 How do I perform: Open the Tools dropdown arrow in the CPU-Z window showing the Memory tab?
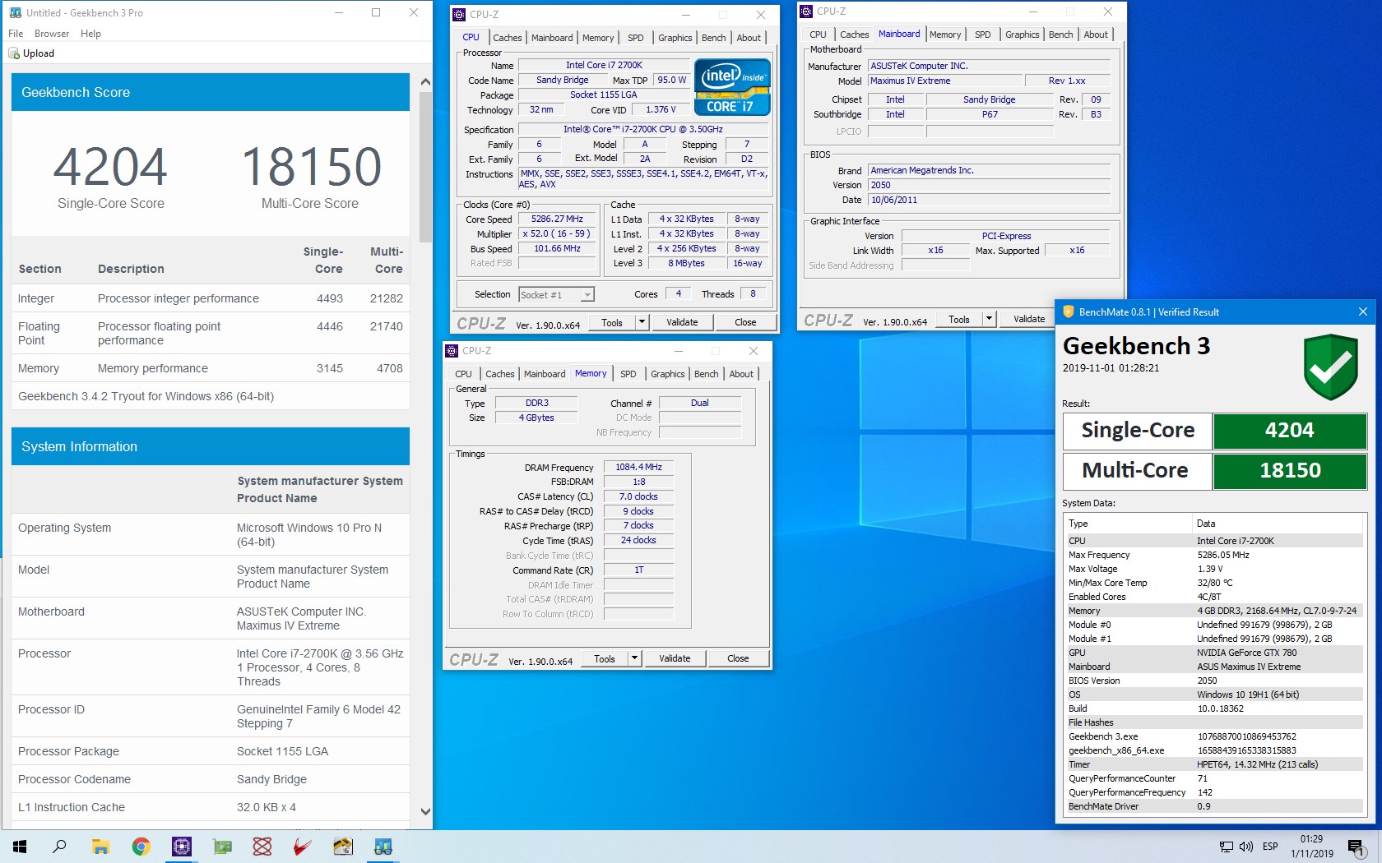[635, 658]
